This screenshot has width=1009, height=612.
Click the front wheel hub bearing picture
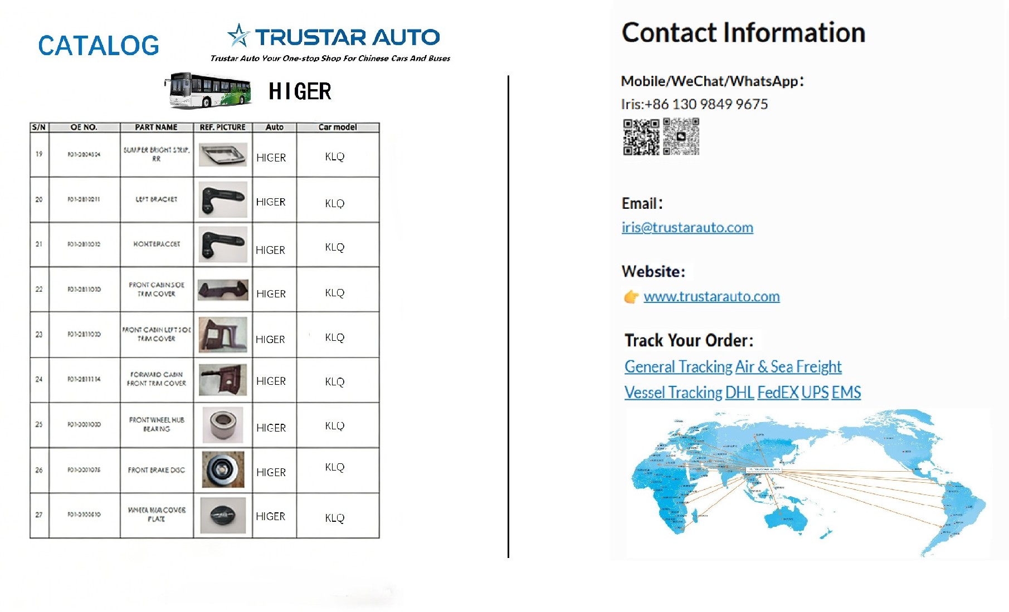[x=223, y=425]
